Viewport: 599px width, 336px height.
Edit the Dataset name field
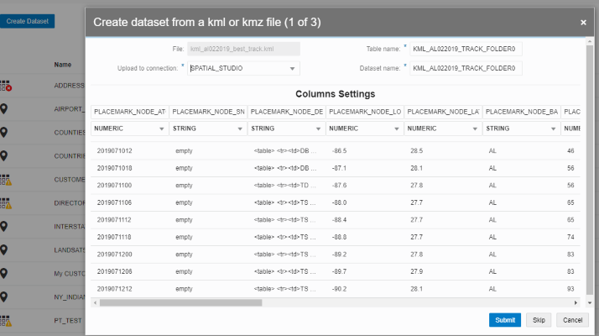click(x=466, y=68)
